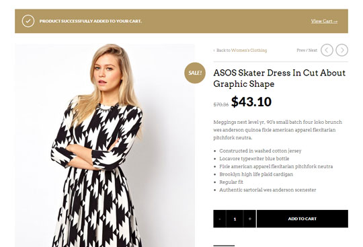Click the 'Prev / Next' label

[x=307, y=50]
